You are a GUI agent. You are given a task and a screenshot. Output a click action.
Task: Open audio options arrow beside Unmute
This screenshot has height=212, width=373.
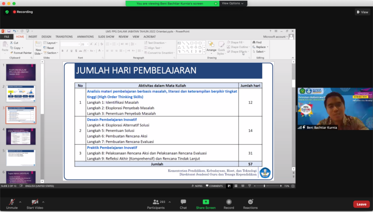coord(20,202)
